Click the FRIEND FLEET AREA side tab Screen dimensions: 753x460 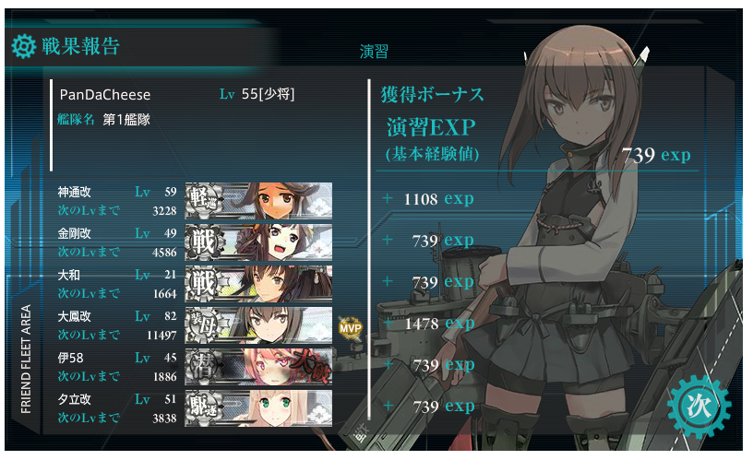tap(26, 360)
